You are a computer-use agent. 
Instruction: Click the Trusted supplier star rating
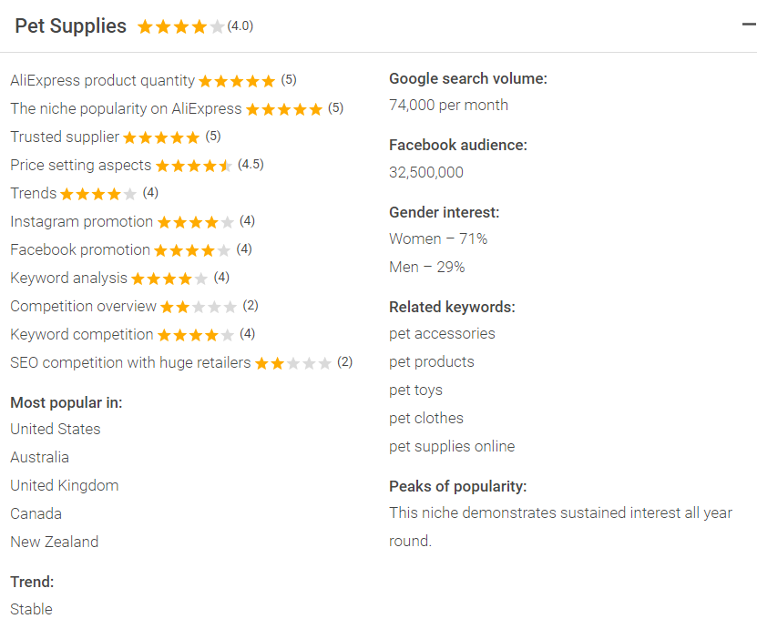(x=161, y=137)
